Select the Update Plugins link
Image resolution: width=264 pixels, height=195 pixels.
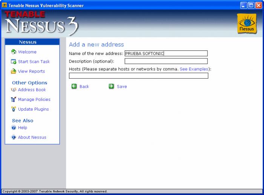(34, 109)
